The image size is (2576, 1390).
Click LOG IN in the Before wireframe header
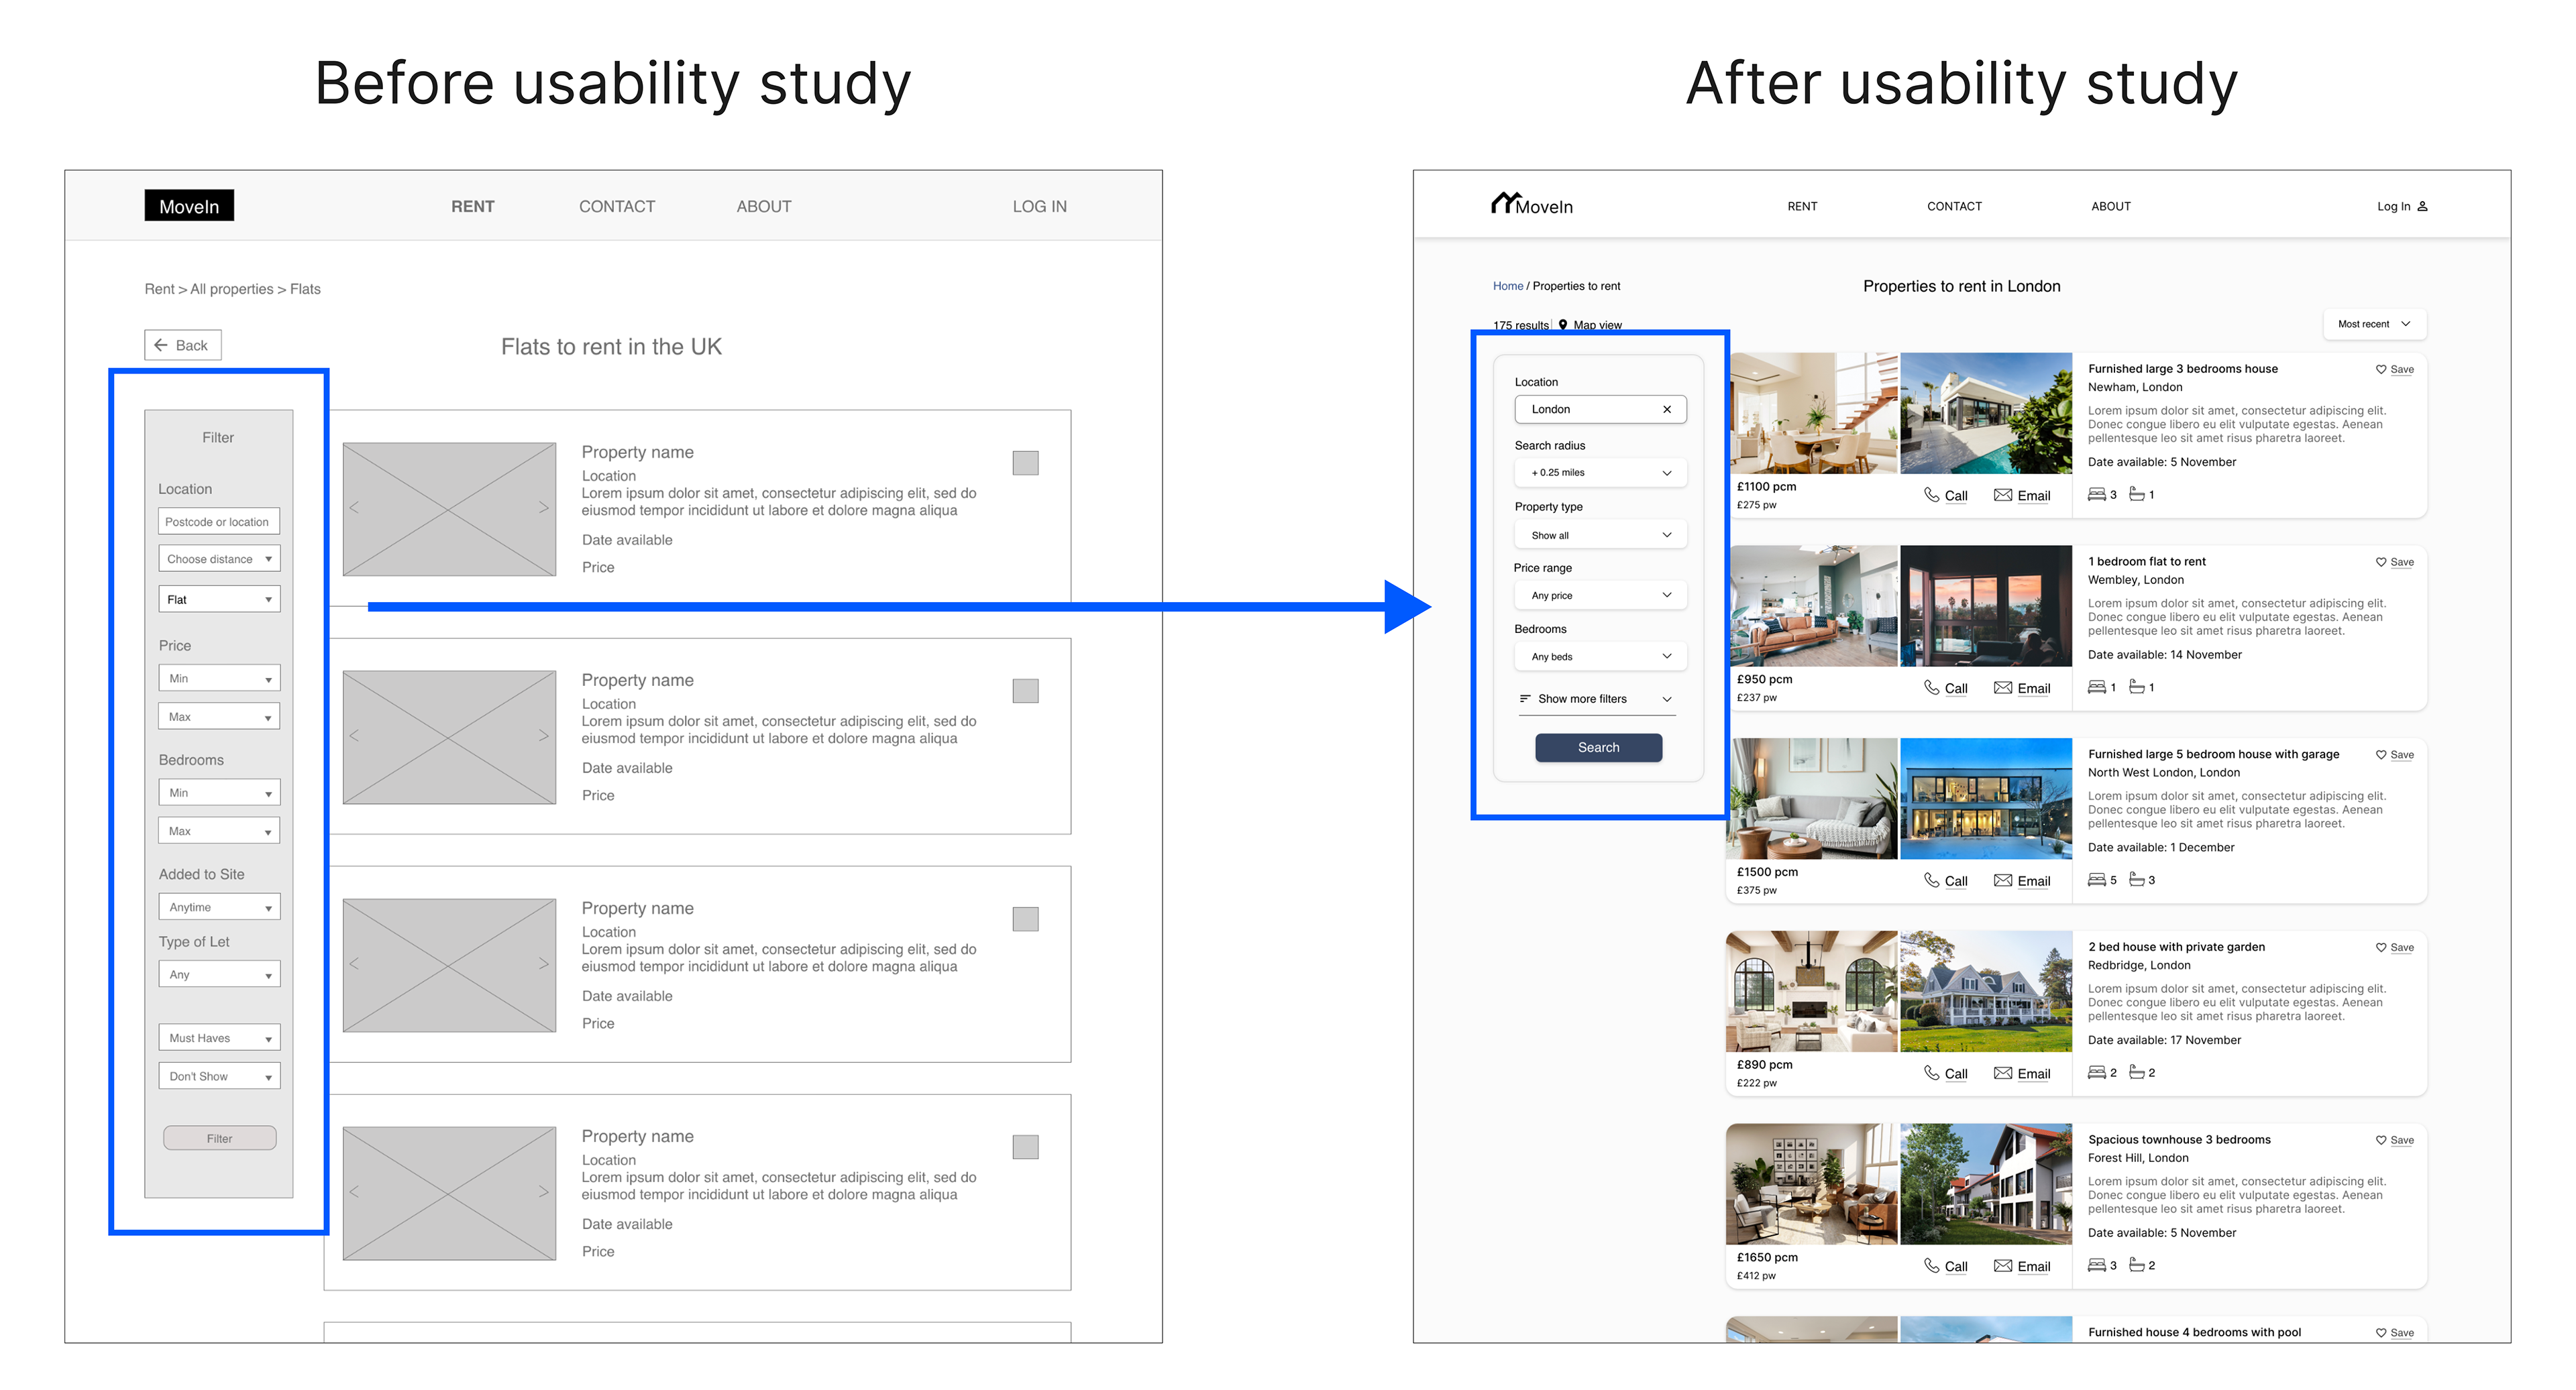1039,206
